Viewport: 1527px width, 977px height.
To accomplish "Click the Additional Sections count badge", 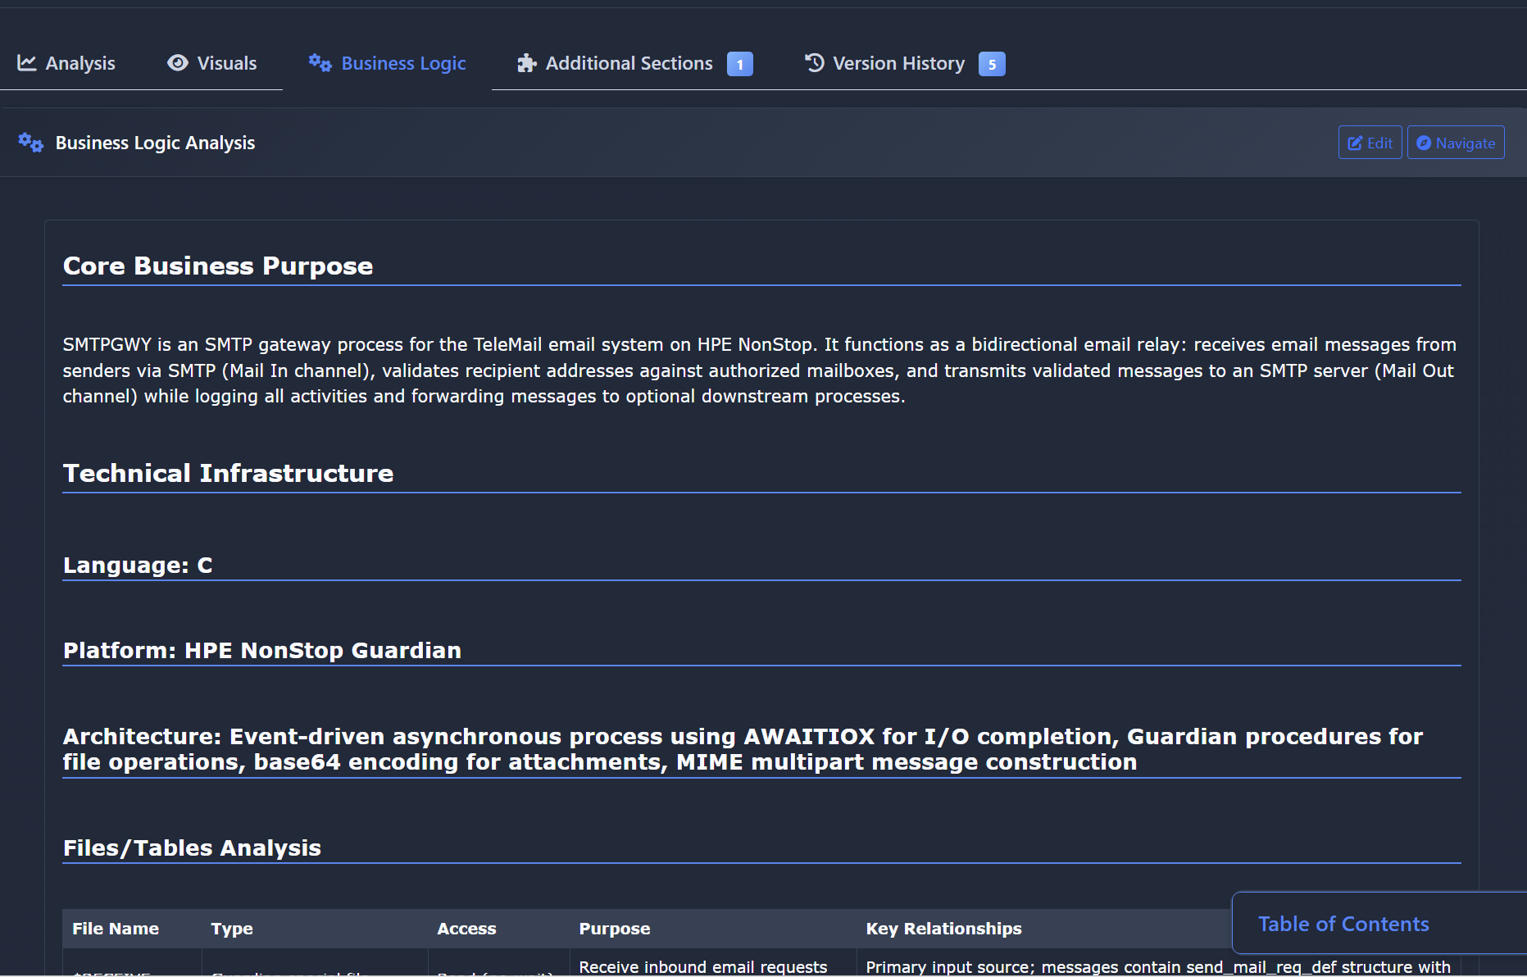I will pos(739,64).
